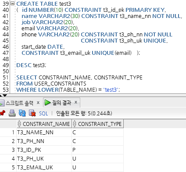Click the 인출된 모든 행 status text

[x=84, y=113]
